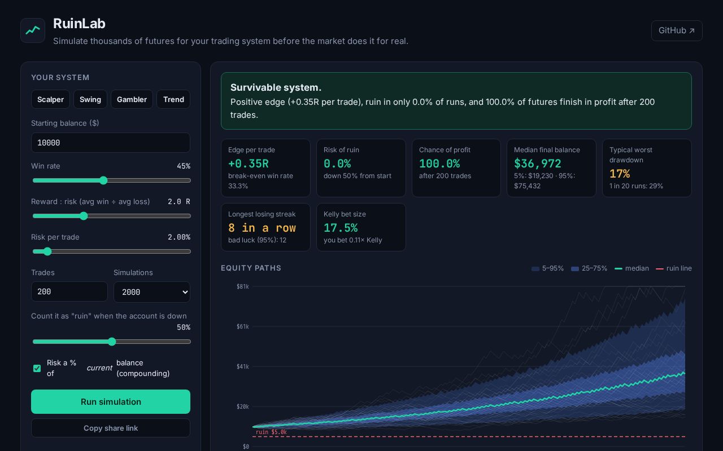The width and height of the screenshot is (723, 451).
Task: Toggle the compounding checkbox
Action: pyautogui.click(x=37, y=368)
